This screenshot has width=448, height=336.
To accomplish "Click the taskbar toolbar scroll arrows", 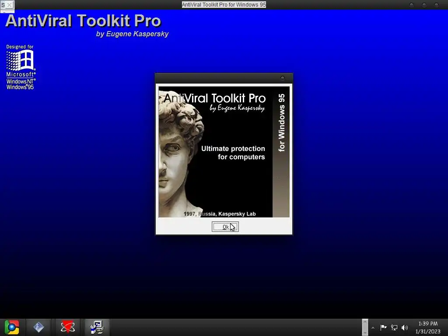I will click(365, 327).
